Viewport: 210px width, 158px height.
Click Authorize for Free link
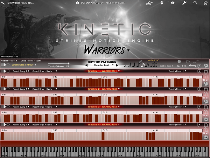tap(9, 56)
